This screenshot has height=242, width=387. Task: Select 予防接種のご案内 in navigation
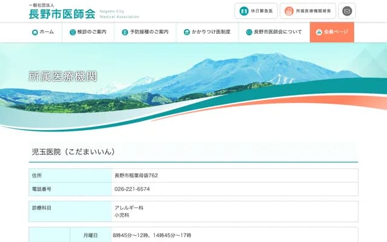click(149, 32)
